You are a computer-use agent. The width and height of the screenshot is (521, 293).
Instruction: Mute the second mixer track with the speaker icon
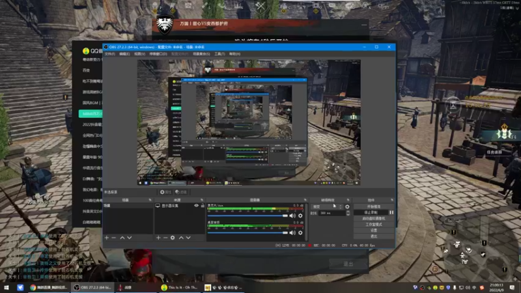292,233
